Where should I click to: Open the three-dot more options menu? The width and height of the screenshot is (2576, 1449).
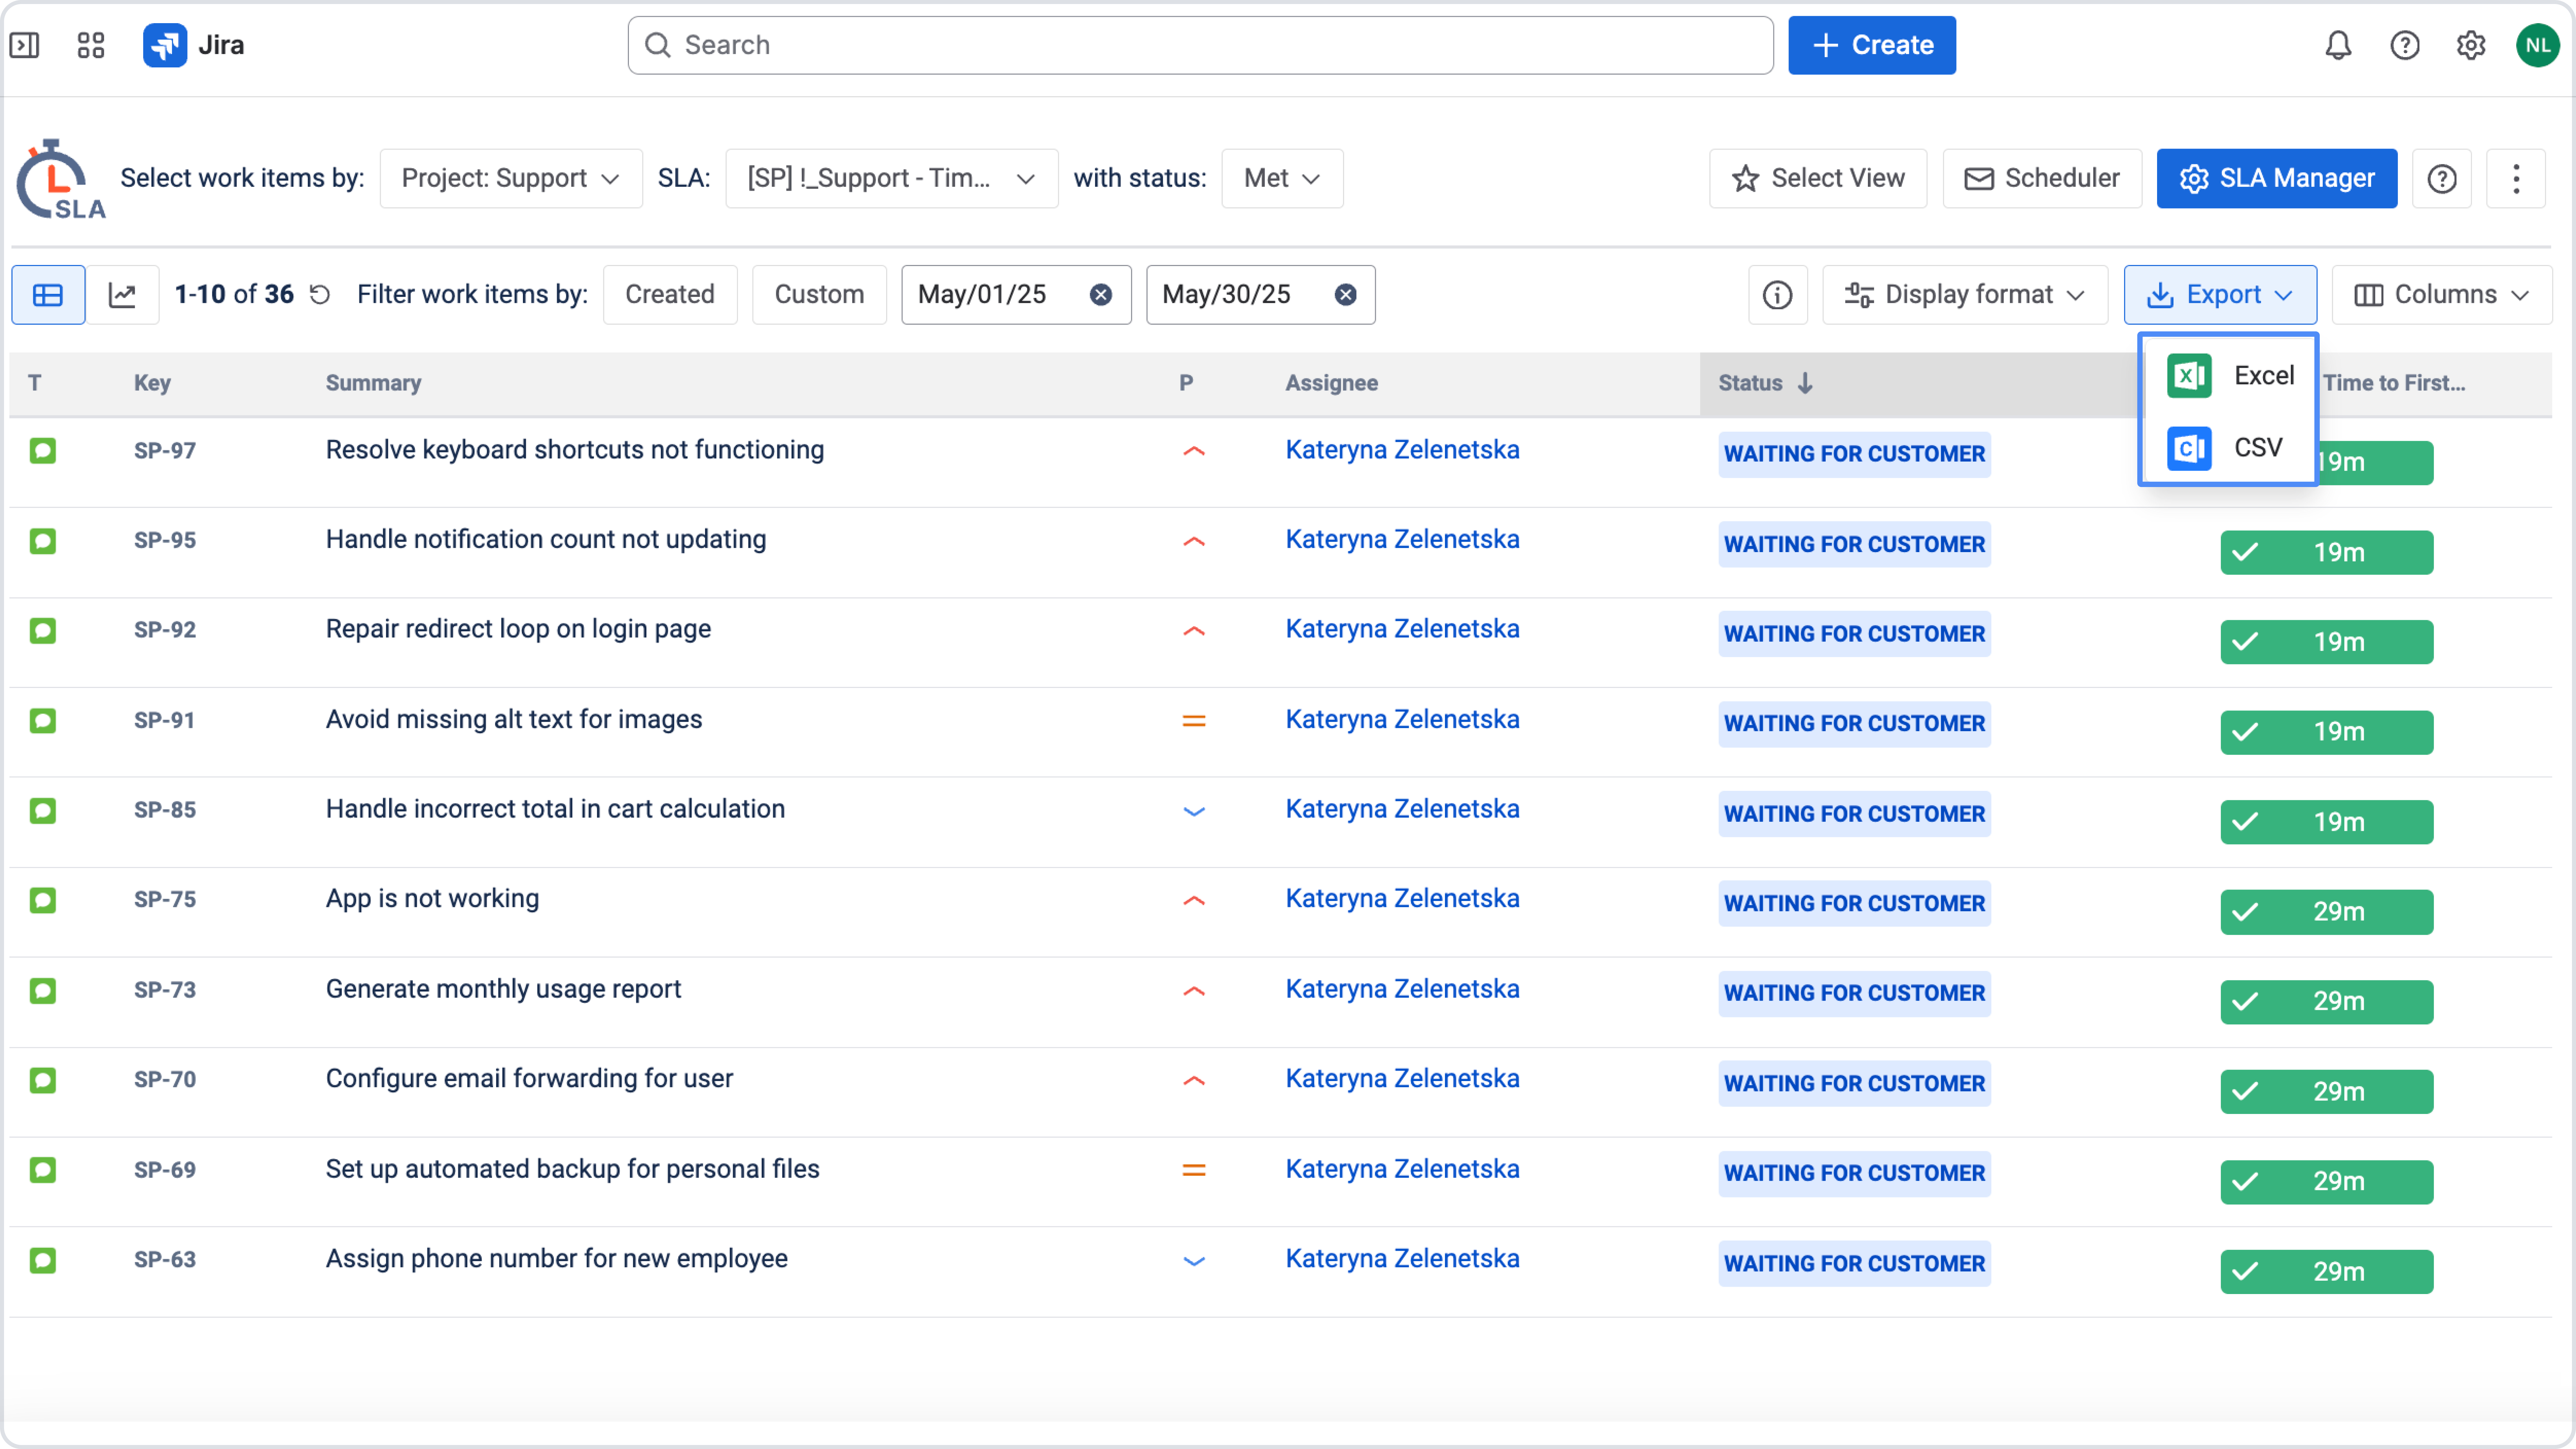[2516, 179]
